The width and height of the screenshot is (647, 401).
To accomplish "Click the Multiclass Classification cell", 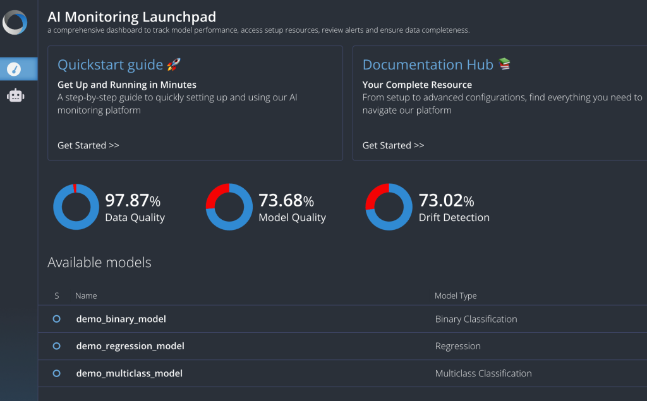I will coord(483,373).
